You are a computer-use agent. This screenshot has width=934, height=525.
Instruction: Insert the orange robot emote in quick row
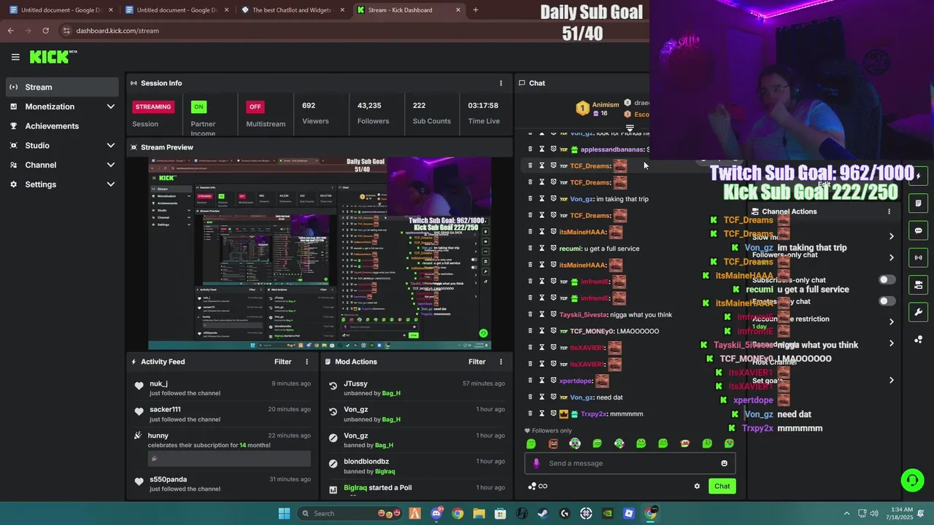point(553,443)
